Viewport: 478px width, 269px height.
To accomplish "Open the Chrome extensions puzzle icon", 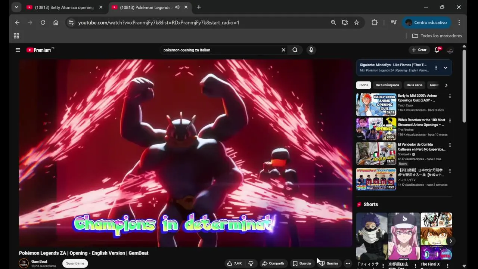I will tap(375, 22).
